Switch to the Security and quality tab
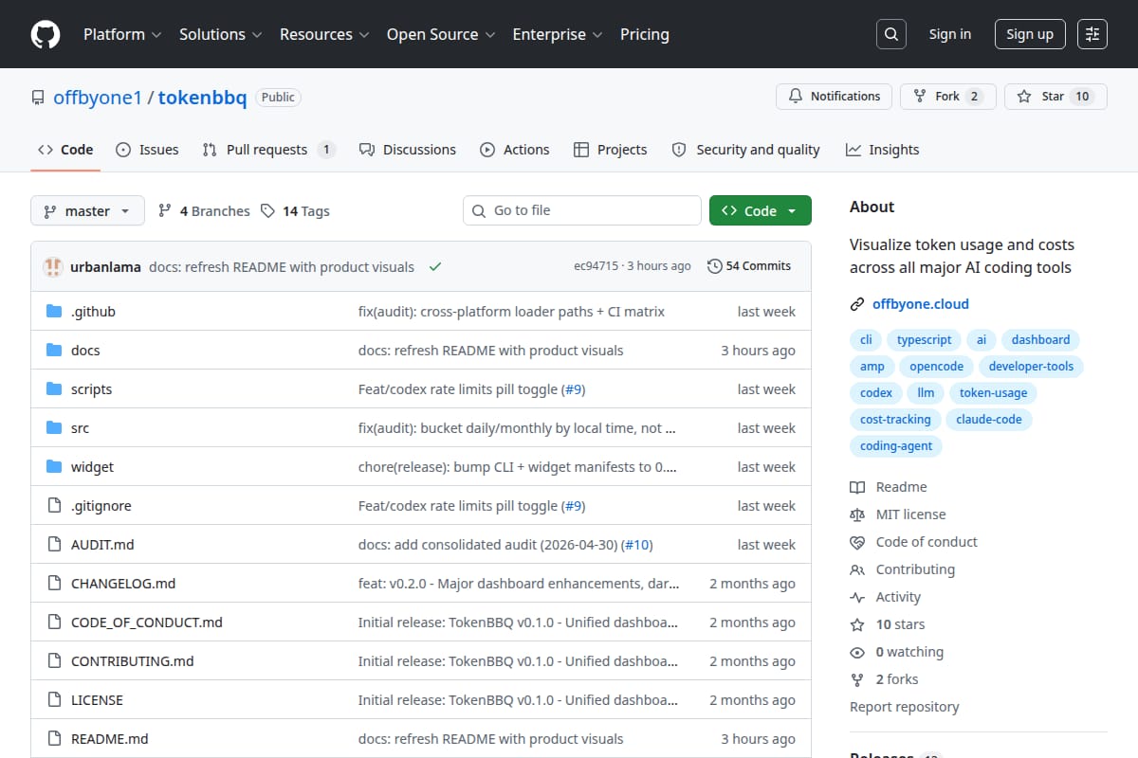 point(746,150)
